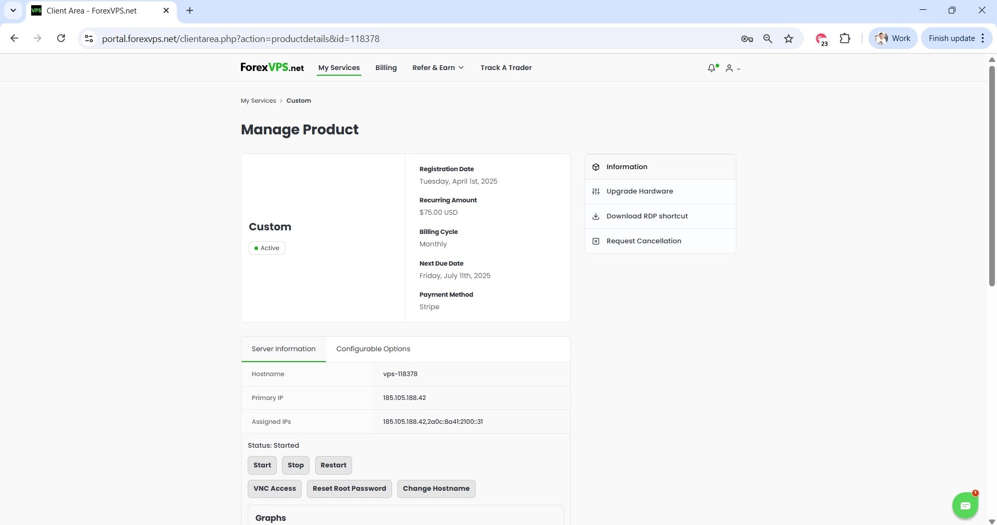Viewport: 997px width, 525px height.
Task: Open VNC Access
Action: (275, 489)
